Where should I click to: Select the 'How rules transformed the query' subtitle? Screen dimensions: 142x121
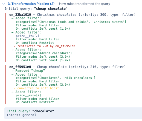[x=85, y=4]
